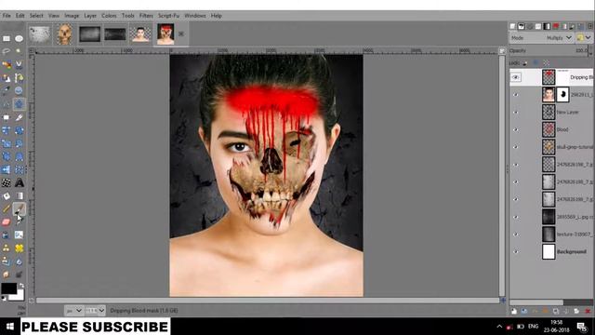Select the Free Select lasso tool
Viewport: 595px width, 335px height.
[x=7, y=51]
